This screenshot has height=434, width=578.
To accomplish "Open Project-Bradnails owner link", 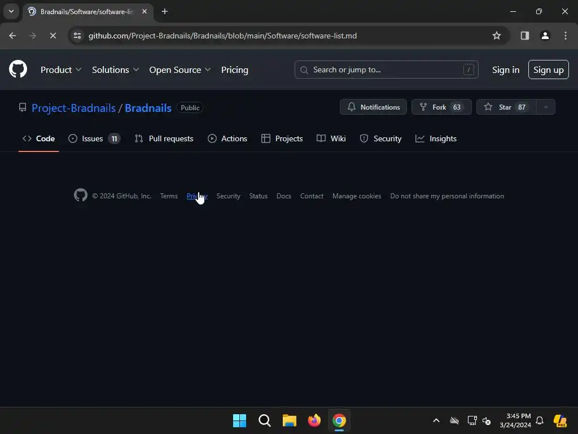I will click(73, 108).
